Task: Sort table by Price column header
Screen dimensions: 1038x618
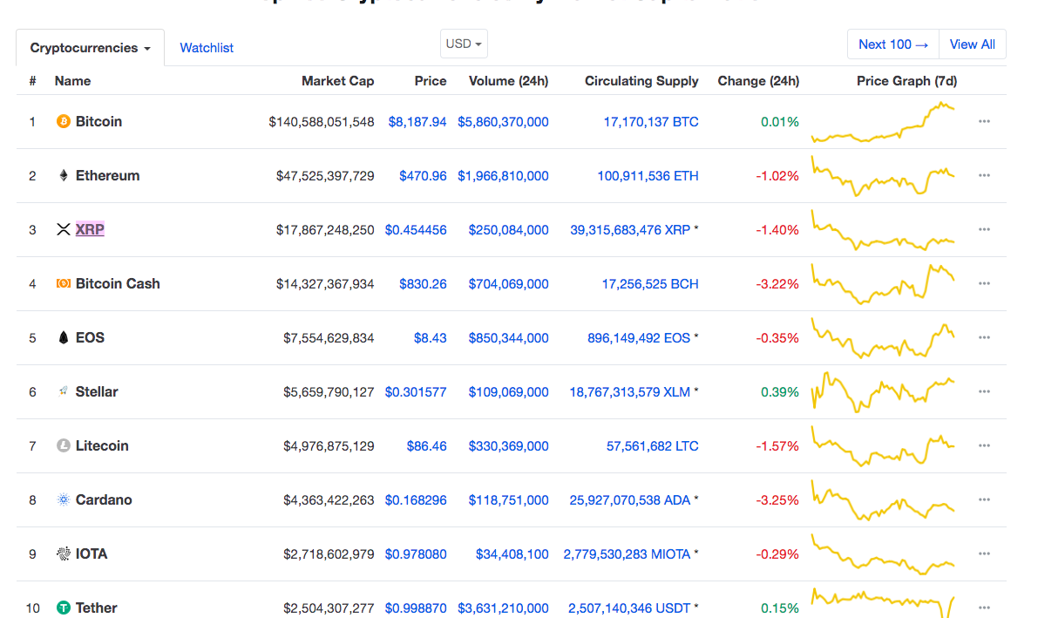Action: click(x=431, y=81)
